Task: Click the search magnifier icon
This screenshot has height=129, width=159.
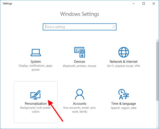Action: [x=113, y=27]
